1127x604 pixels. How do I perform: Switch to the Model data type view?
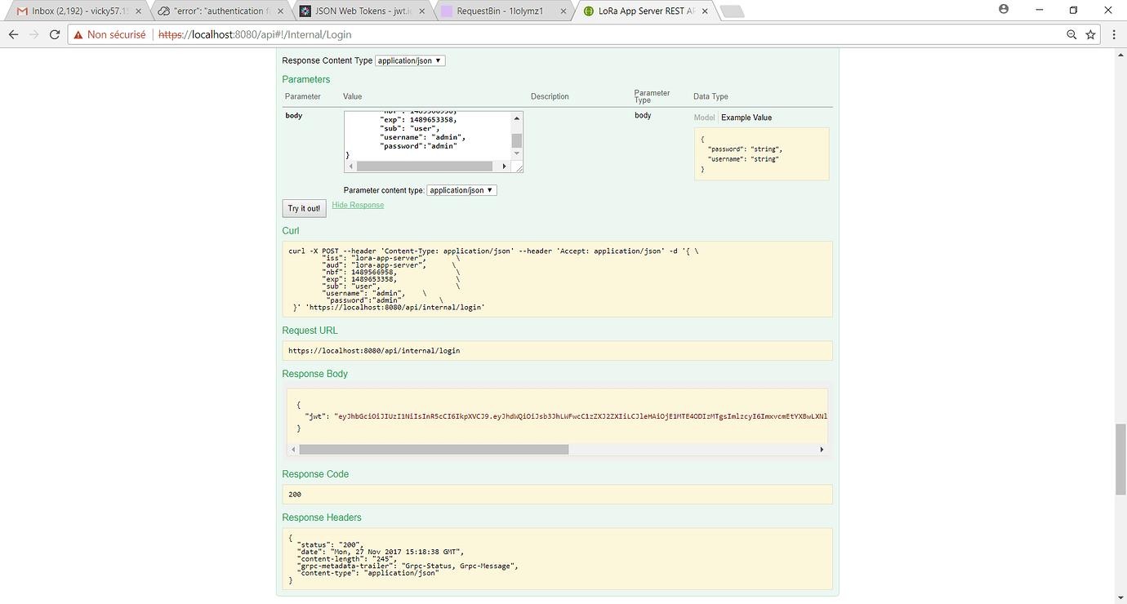tap(704, 118)
